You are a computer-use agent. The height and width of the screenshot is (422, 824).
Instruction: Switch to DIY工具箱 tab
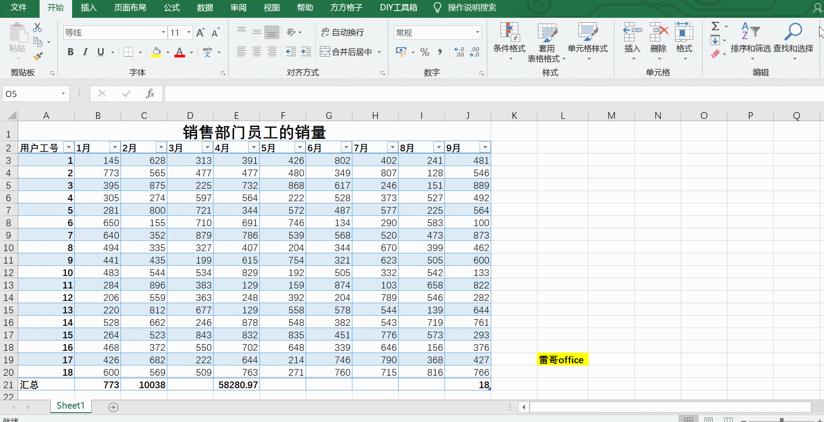(399, 8)
